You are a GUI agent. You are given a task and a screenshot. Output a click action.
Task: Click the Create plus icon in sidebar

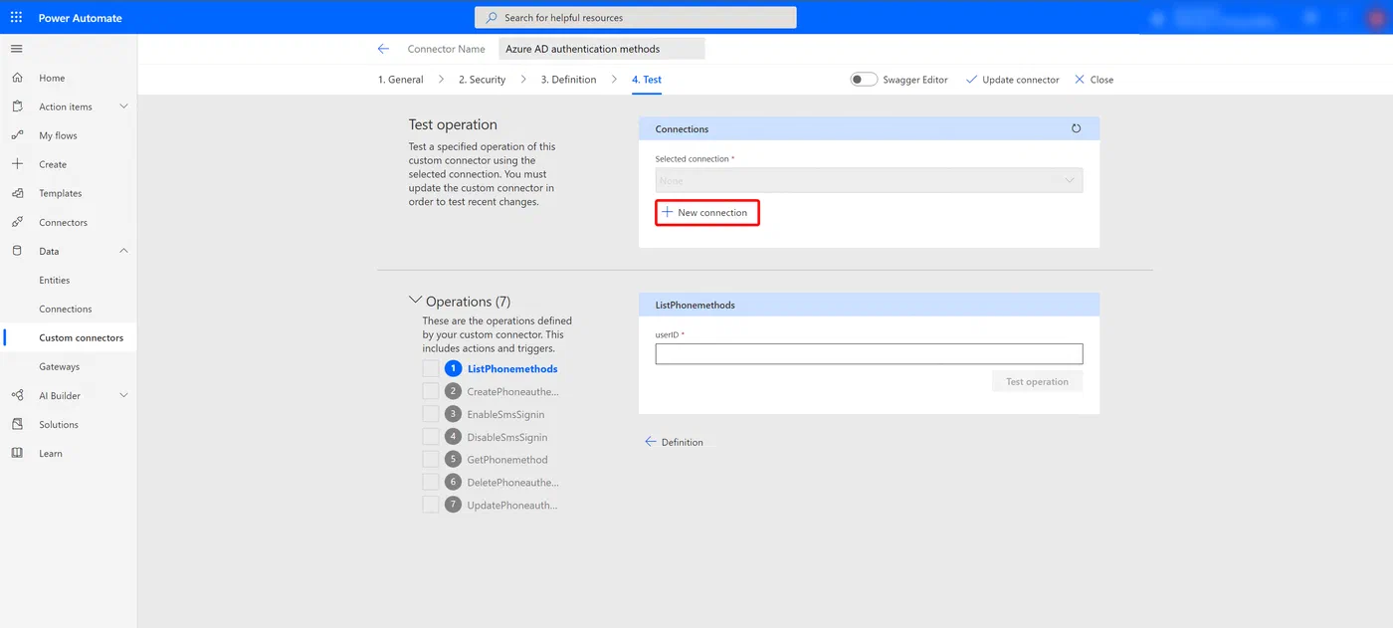click(x=17, y=164)
